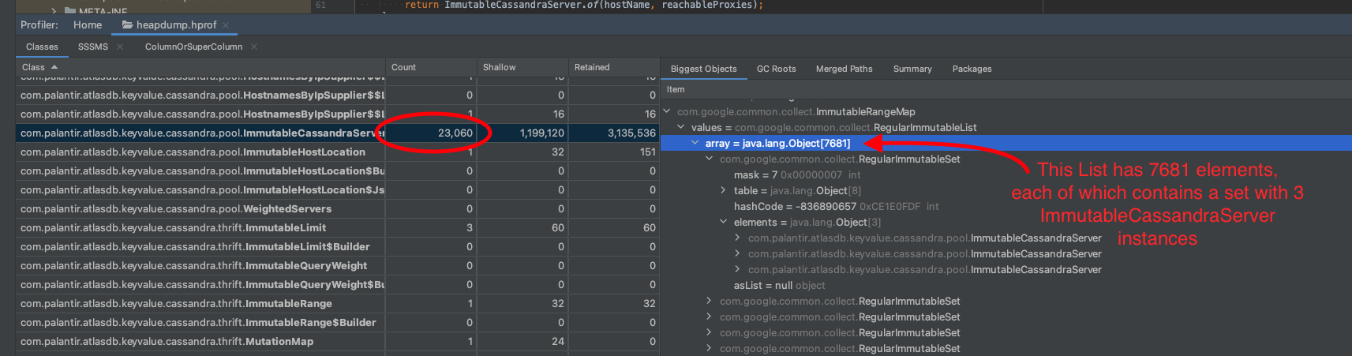Click the retained size 3,135,536
The image size is (1352, 356).
[x=631, y=133]
